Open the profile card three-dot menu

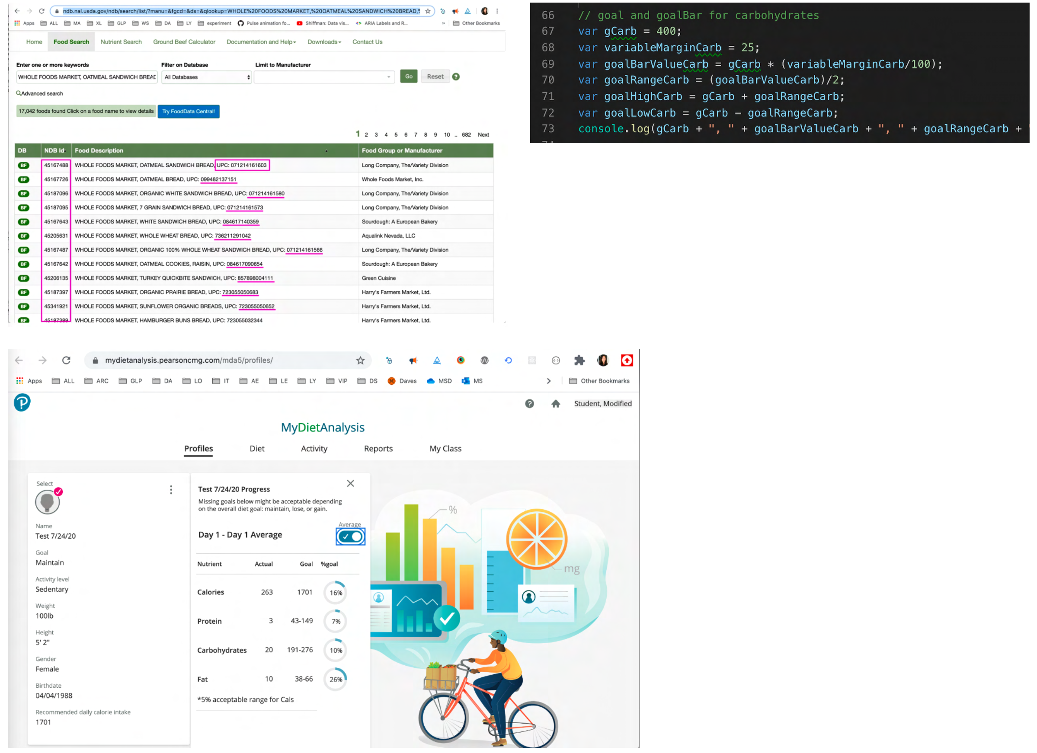(171, 490)
